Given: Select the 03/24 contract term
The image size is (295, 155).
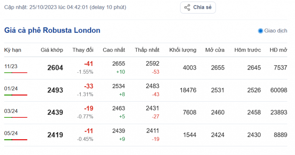Looking at the screenshot, I should coord(11,111).
